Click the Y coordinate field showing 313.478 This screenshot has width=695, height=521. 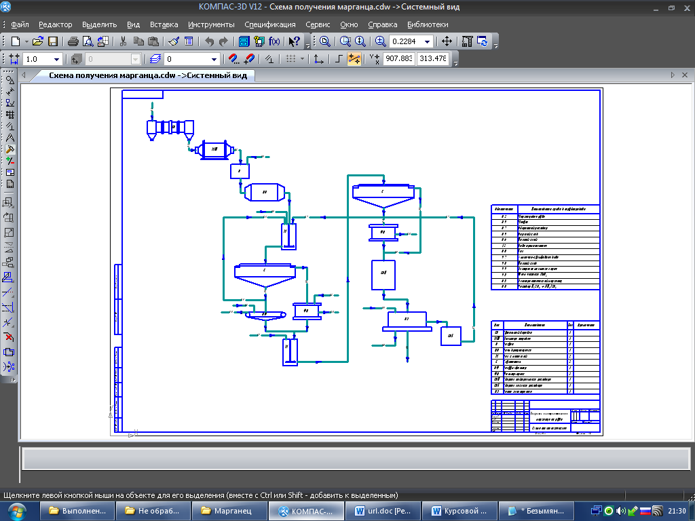click(433, 58)
